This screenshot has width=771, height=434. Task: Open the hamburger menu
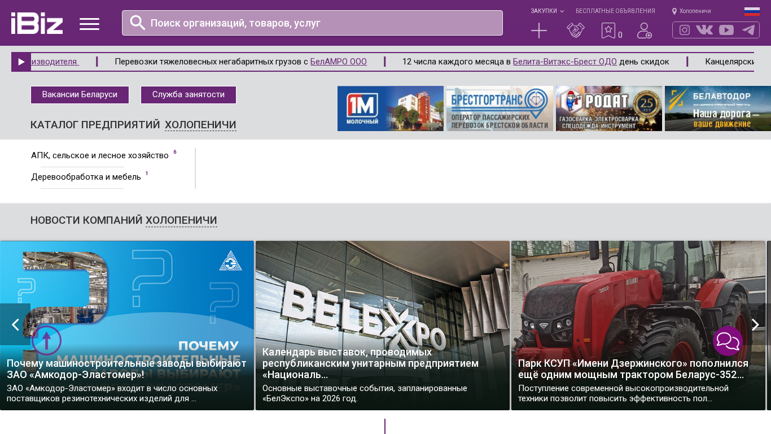(x=89, y=24)
